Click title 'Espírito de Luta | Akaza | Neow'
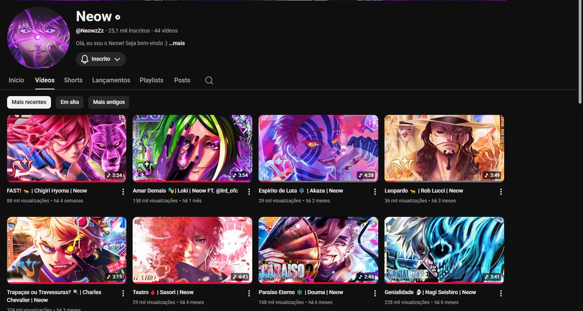583x311 pixels. [301, 191]
